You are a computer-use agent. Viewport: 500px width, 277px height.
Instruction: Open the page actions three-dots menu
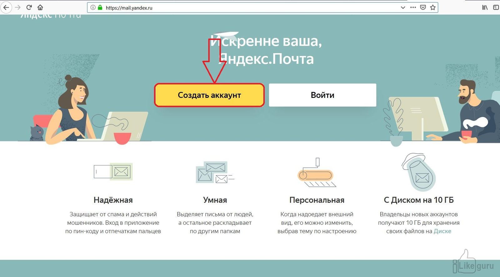413,8
